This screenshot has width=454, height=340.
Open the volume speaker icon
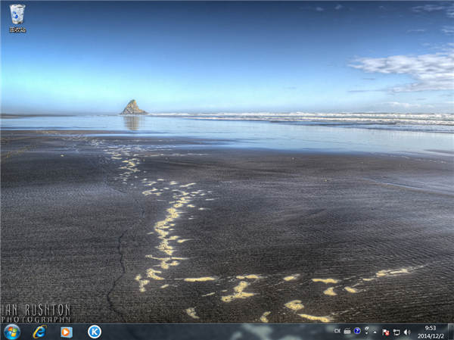407,332
